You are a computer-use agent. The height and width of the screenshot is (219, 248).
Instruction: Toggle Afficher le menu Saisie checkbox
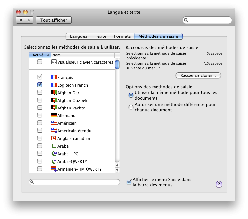tap(129, 182)
